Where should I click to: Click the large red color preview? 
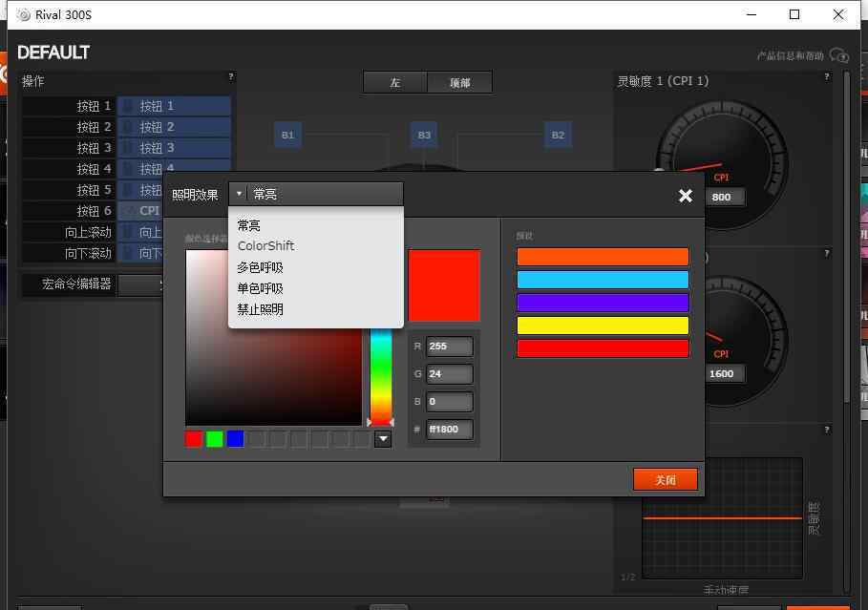[444, 285]
